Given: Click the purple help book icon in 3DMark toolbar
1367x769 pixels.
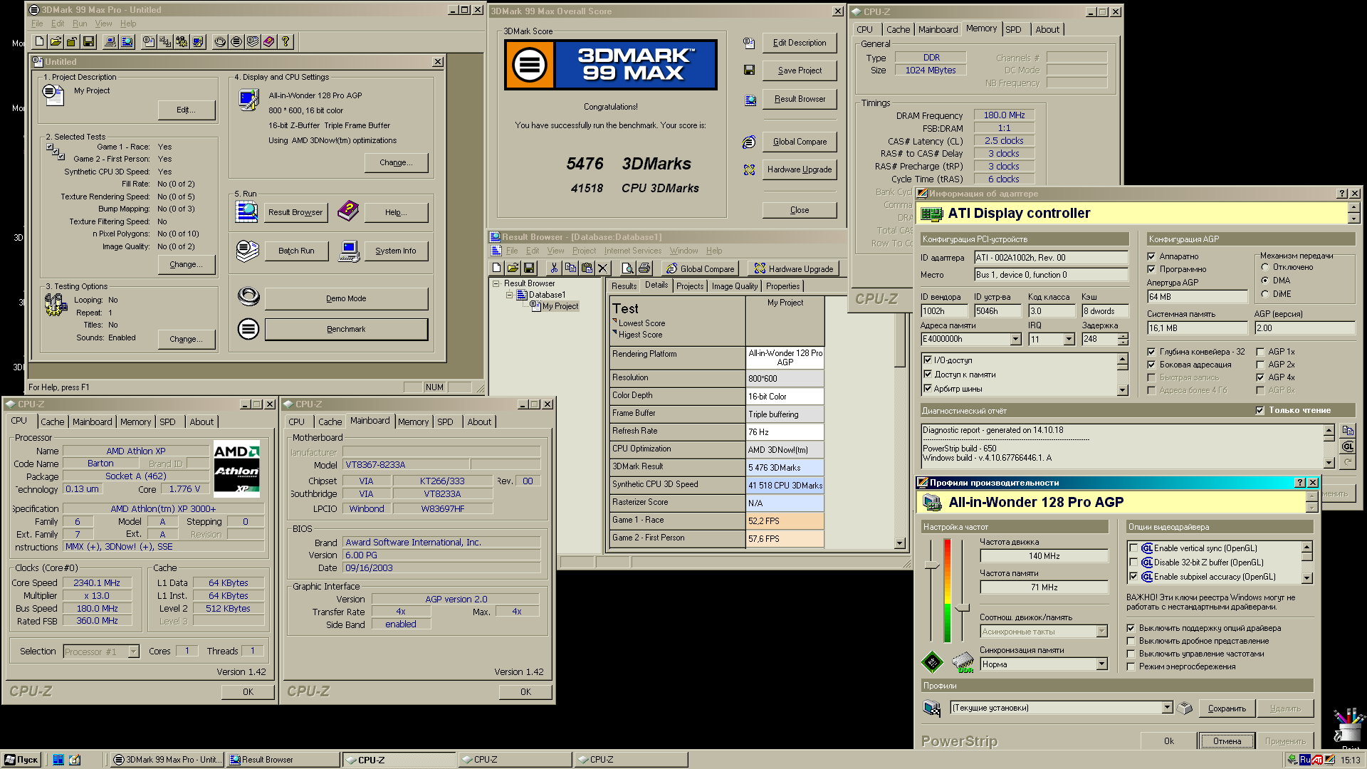Looking at the screenshot, I should click(x=269, y=42).
